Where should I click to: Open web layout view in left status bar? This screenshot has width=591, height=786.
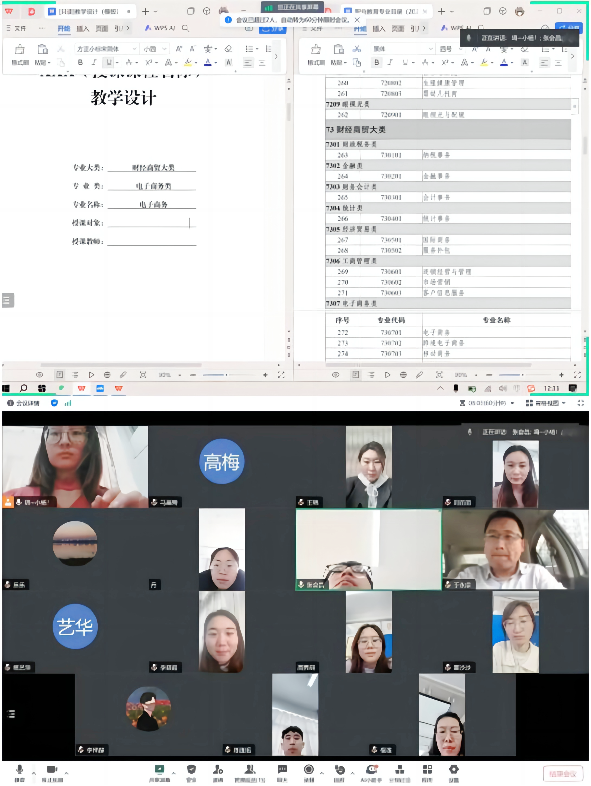107,375
